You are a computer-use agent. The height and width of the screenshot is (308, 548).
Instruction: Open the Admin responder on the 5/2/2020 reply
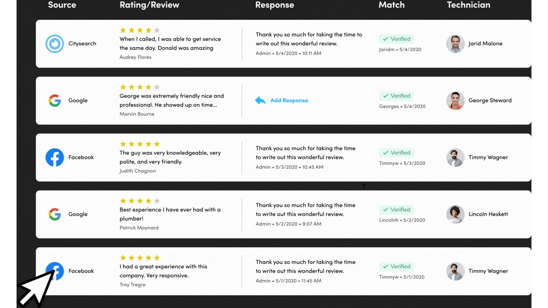tap(263, 224)
